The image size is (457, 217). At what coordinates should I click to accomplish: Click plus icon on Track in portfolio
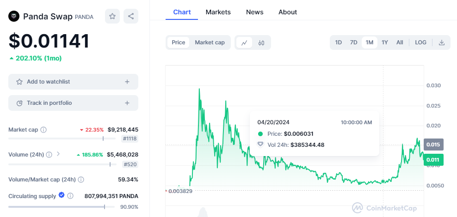point(127,103)
